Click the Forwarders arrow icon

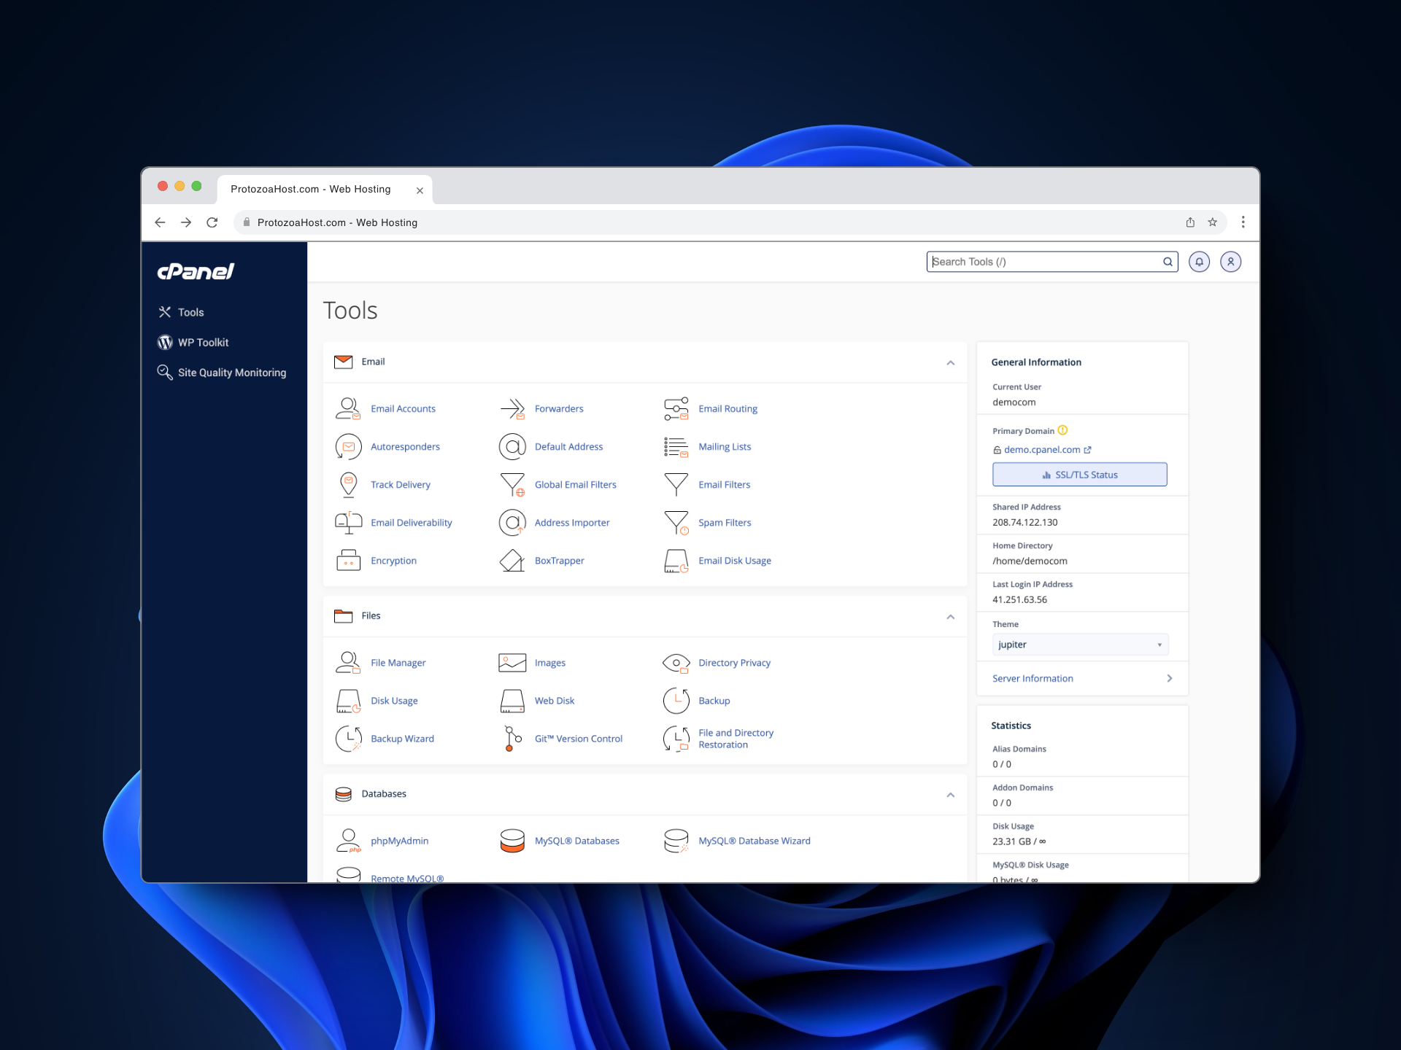pos(512,408)
